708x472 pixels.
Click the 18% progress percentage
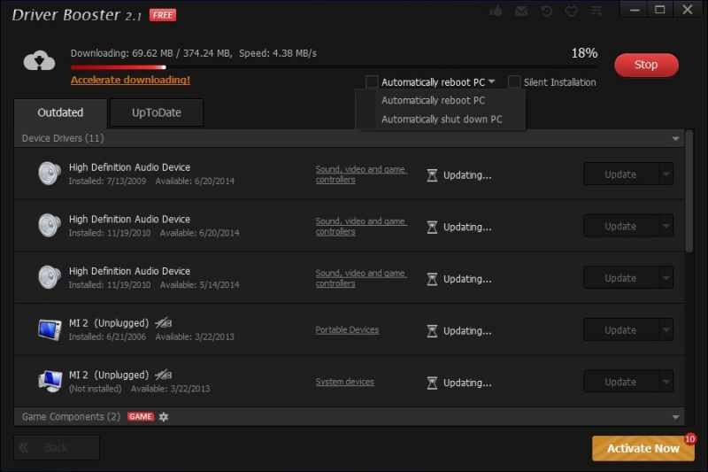(x=584, y=53)
